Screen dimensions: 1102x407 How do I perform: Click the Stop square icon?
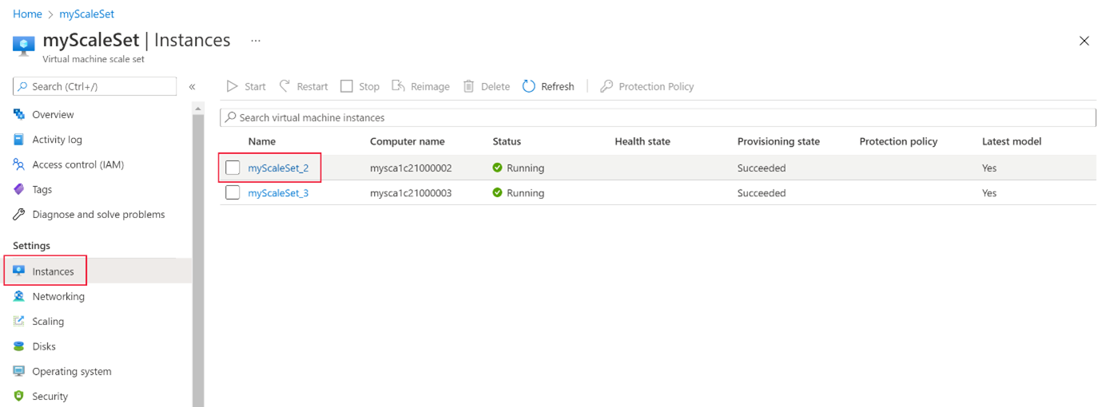coord(347,86)
